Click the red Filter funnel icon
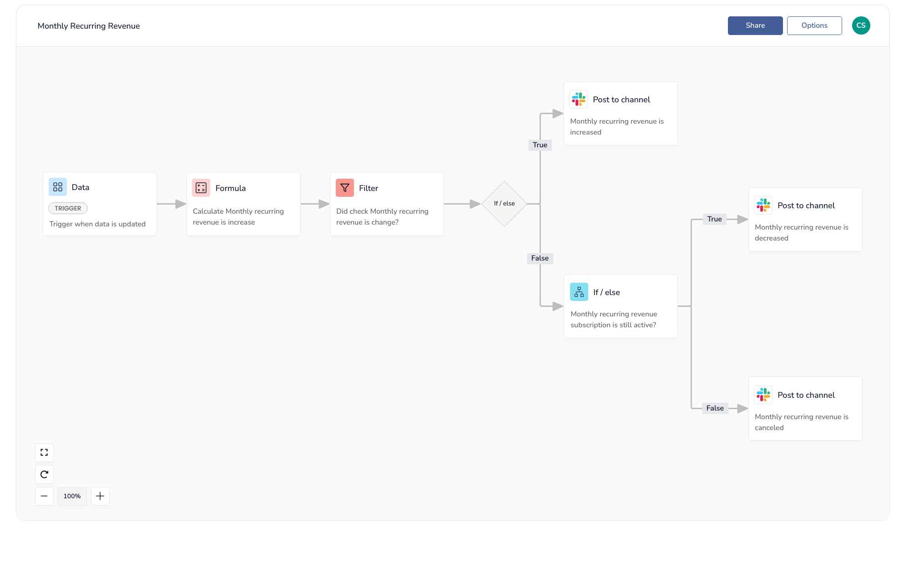The image size is (919, 566). pos(344,188)
